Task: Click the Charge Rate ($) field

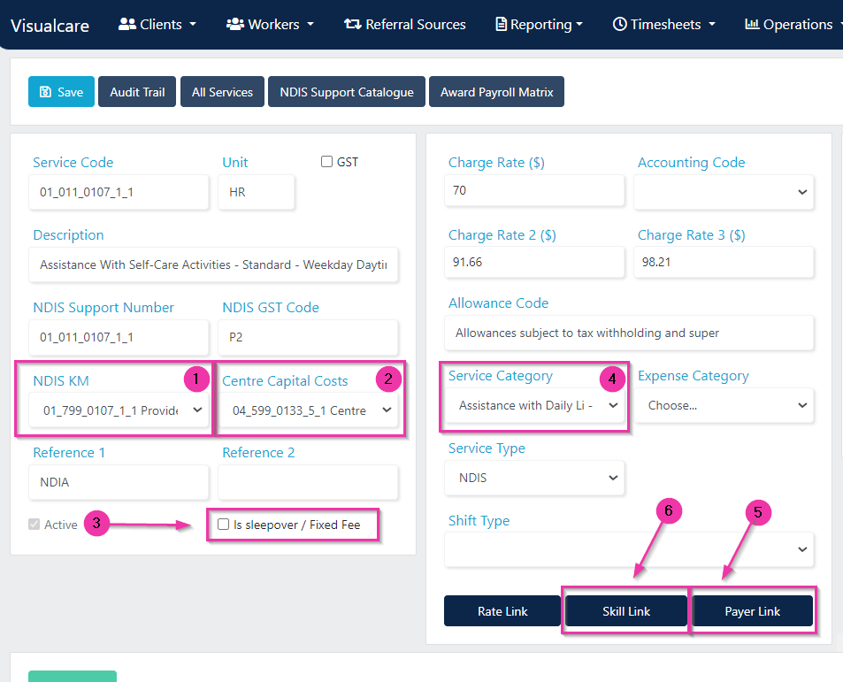Action: pos(534,190)
